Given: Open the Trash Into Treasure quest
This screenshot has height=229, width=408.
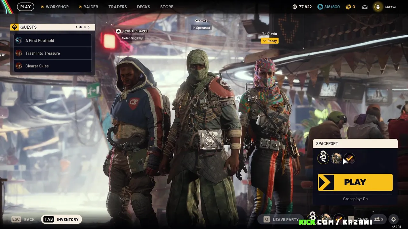Looking at the screenshot, I should point(53,53).
